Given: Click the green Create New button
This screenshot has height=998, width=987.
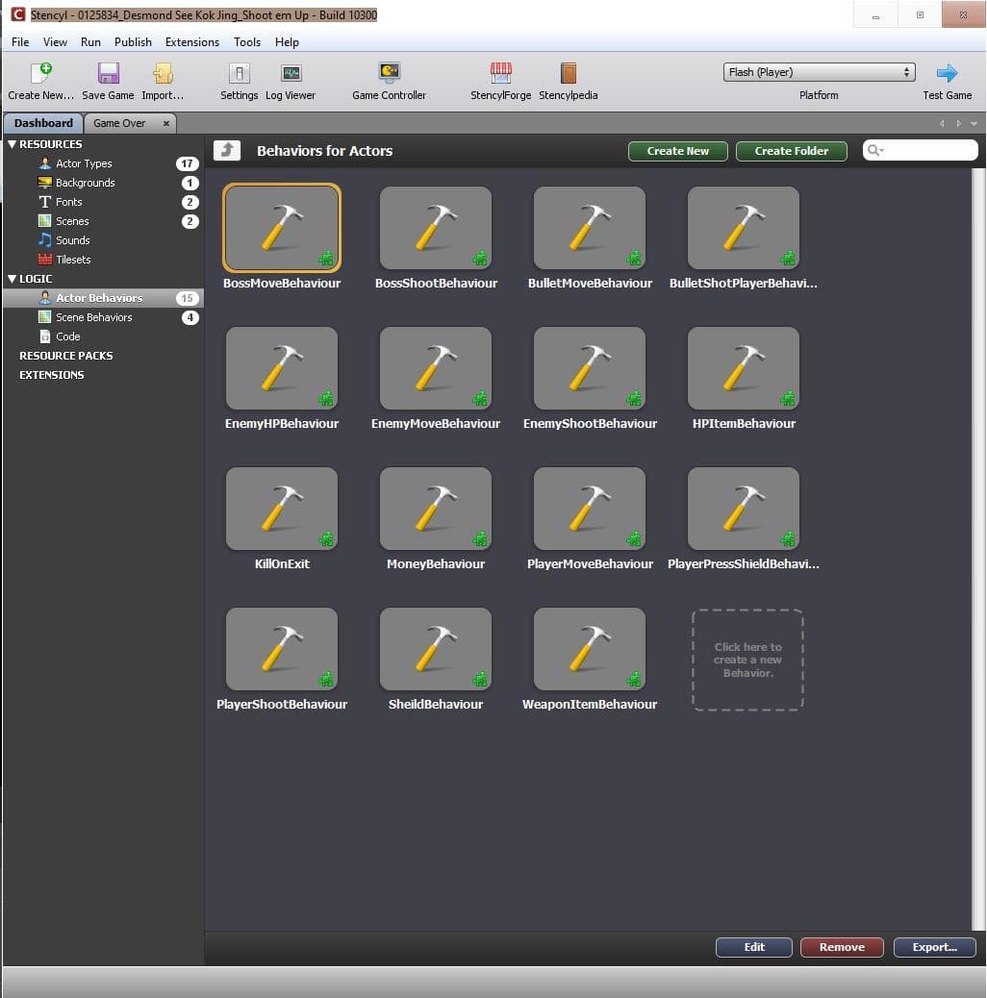Looking at the screenshot, I should [677, 151].
